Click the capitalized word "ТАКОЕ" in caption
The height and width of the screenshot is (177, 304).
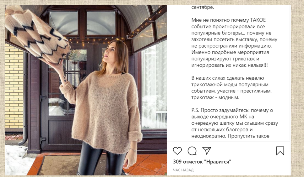tap(258, 20)
